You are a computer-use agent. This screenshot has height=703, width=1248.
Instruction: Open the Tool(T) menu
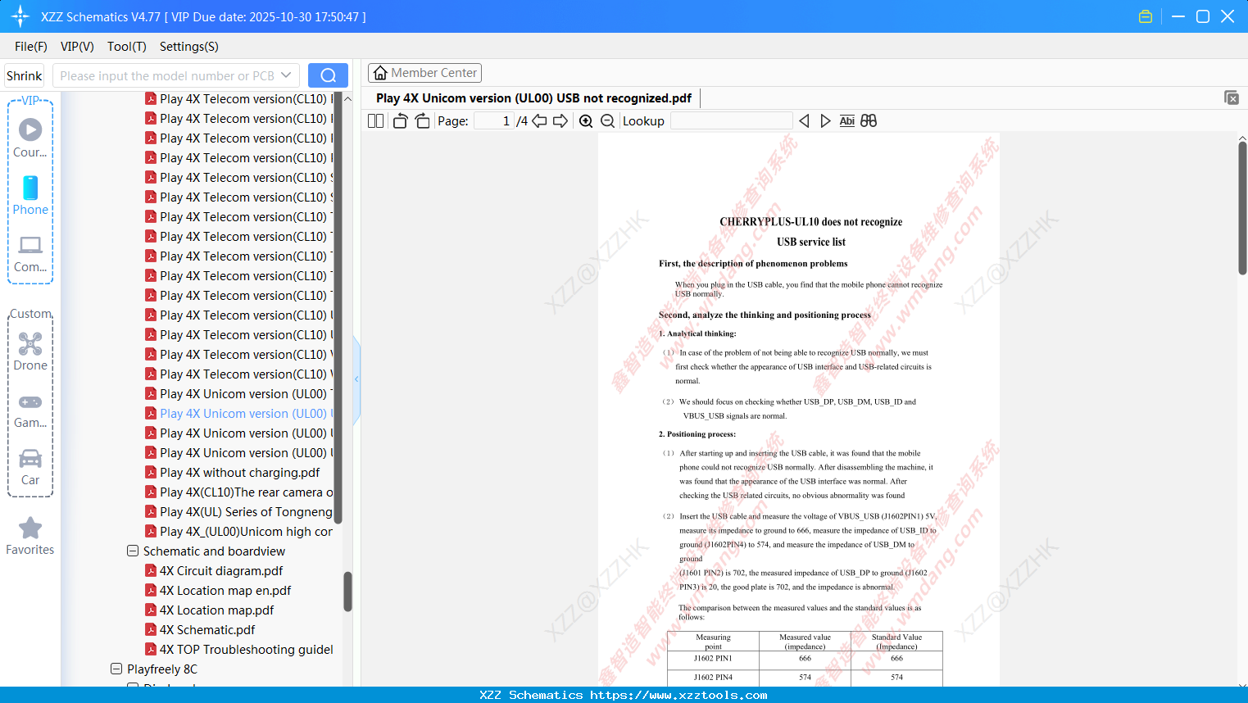pyautogui.click(x=127, y=47)
